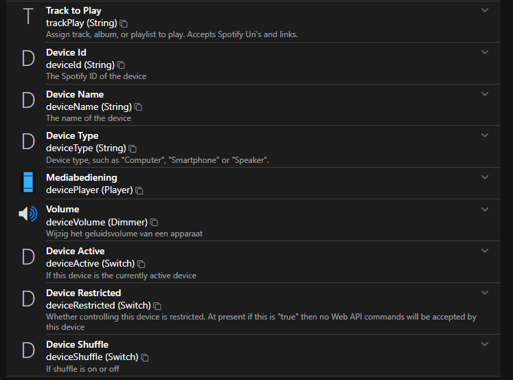513x380 pixels.
Task: Copy the deviceId item name
Action: pos(119,65)
